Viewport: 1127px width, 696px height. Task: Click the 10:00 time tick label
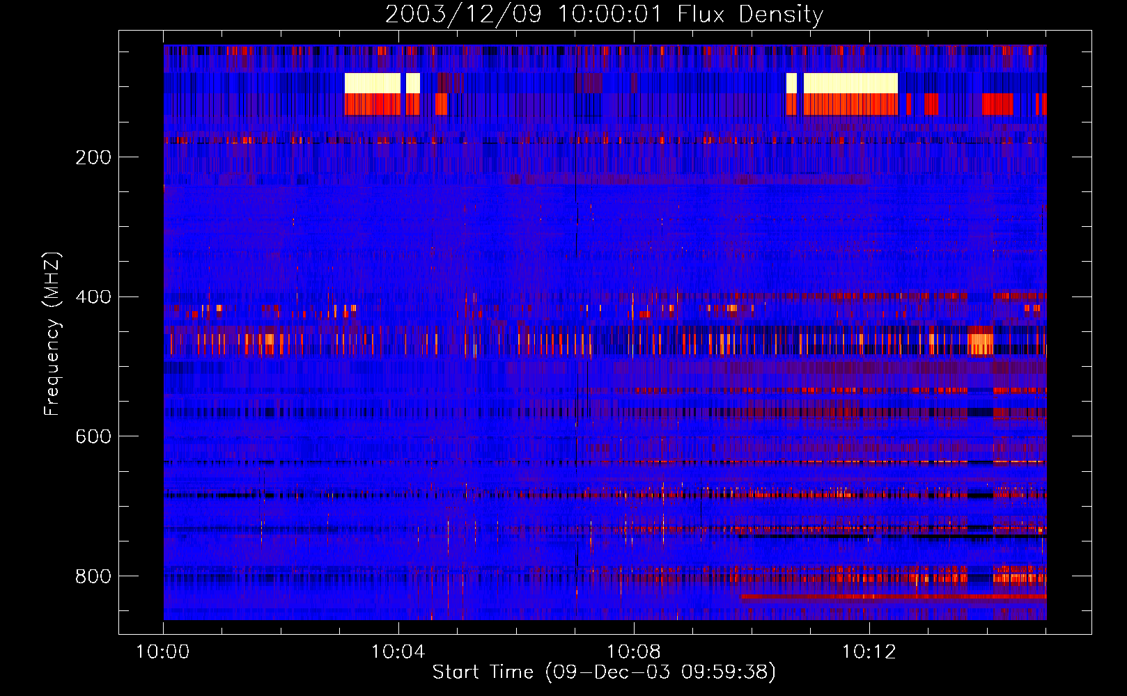click(x=163, y=652)
